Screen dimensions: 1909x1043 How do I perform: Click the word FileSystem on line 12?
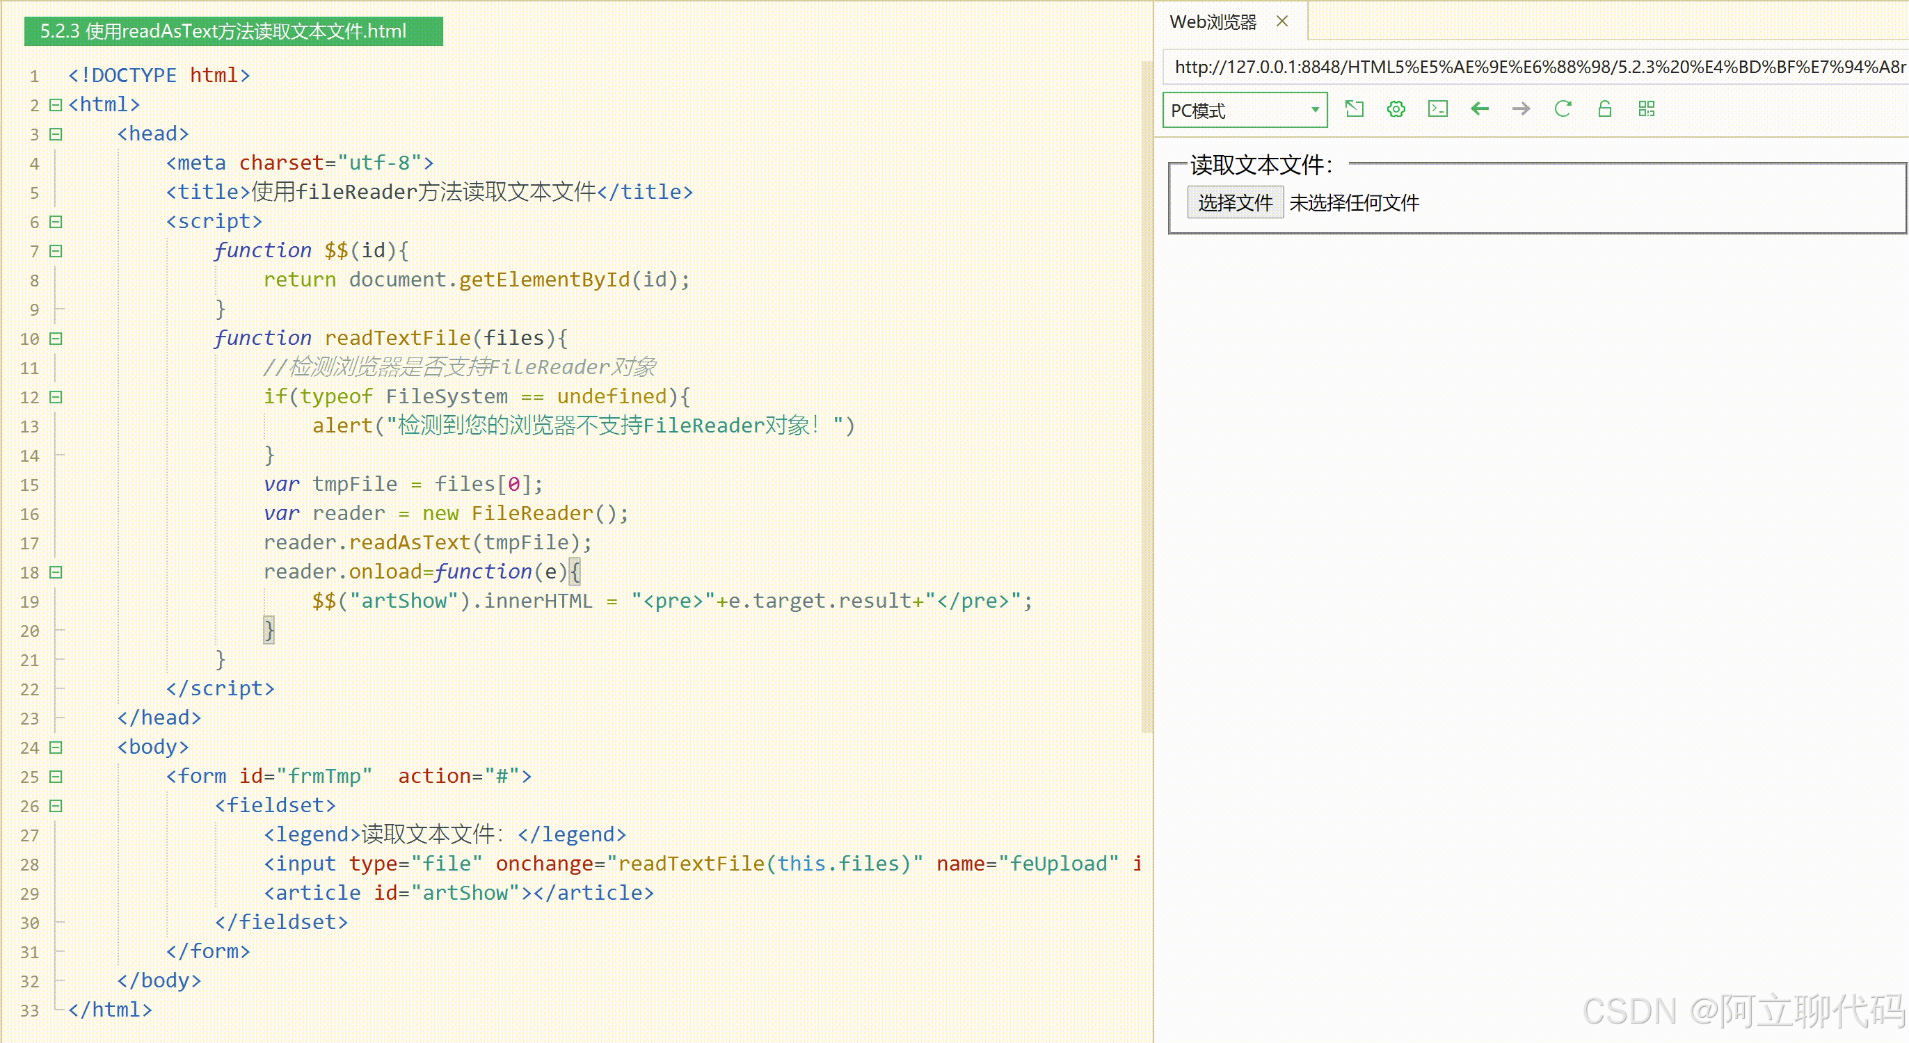pyautogui.click(x=447, y=396)
